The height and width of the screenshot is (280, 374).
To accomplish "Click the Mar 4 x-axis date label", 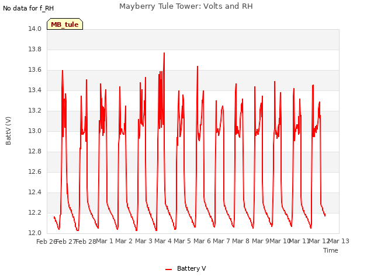I will click(x=163, y=241).
